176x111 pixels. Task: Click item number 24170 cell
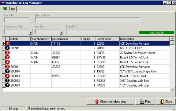click(x=108, y=53)
